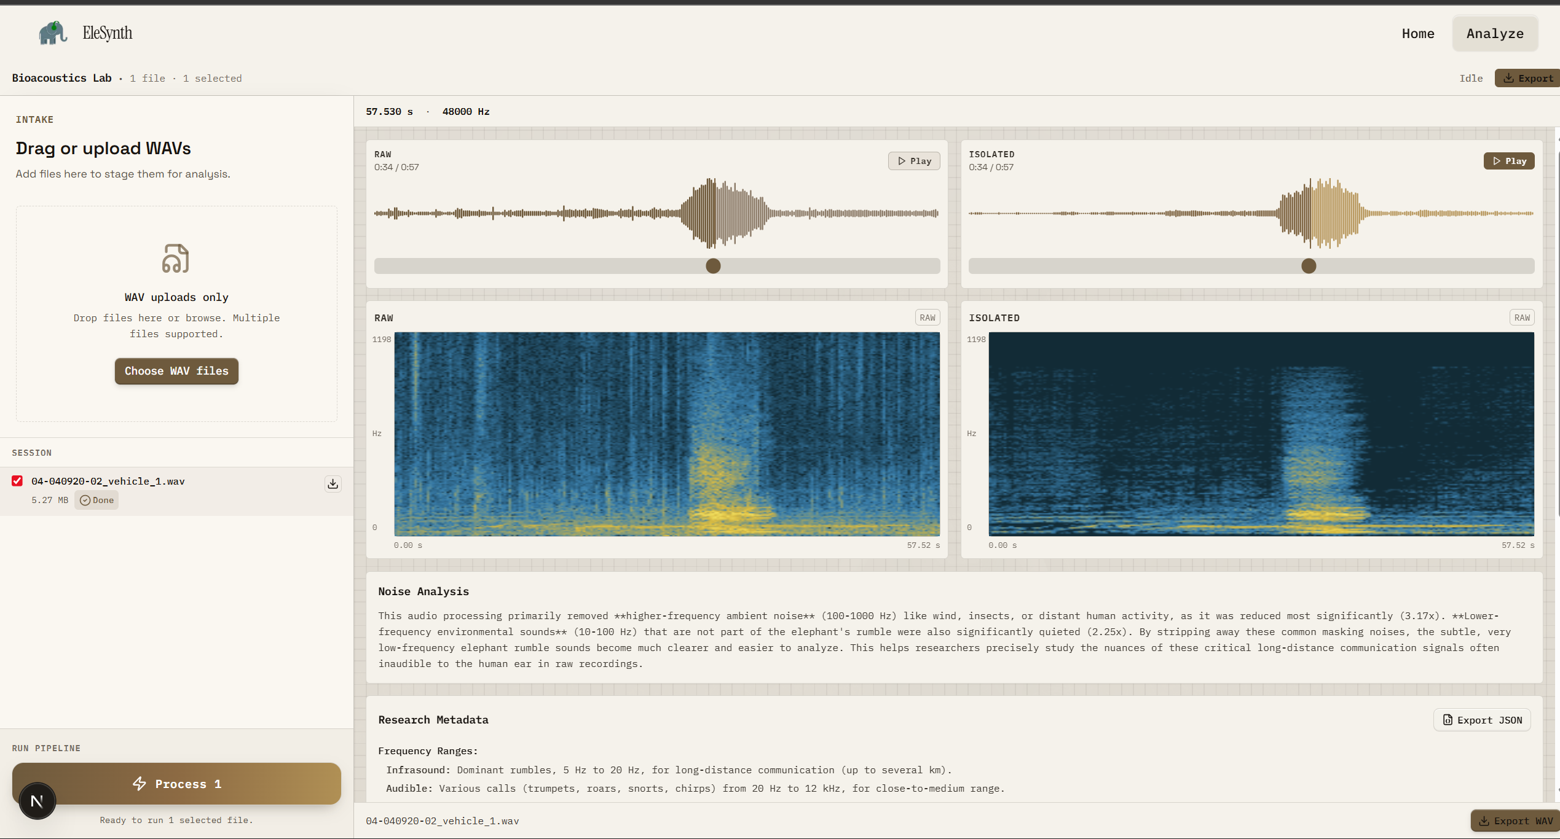This screenshot has width=1560, height=839.
Task: Click the ISOLATED playback slider handle
Action: (1309, 266)
